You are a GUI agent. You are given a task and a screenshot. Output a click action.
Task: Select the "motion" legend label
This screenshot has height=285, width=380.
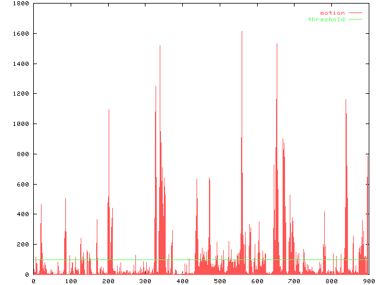pos(332,12)
